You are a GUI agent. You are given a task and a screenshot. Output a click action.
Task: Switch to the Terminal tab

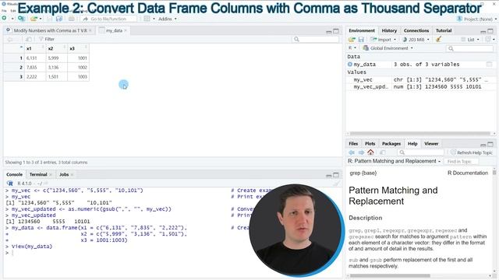[x=38, y=174]
